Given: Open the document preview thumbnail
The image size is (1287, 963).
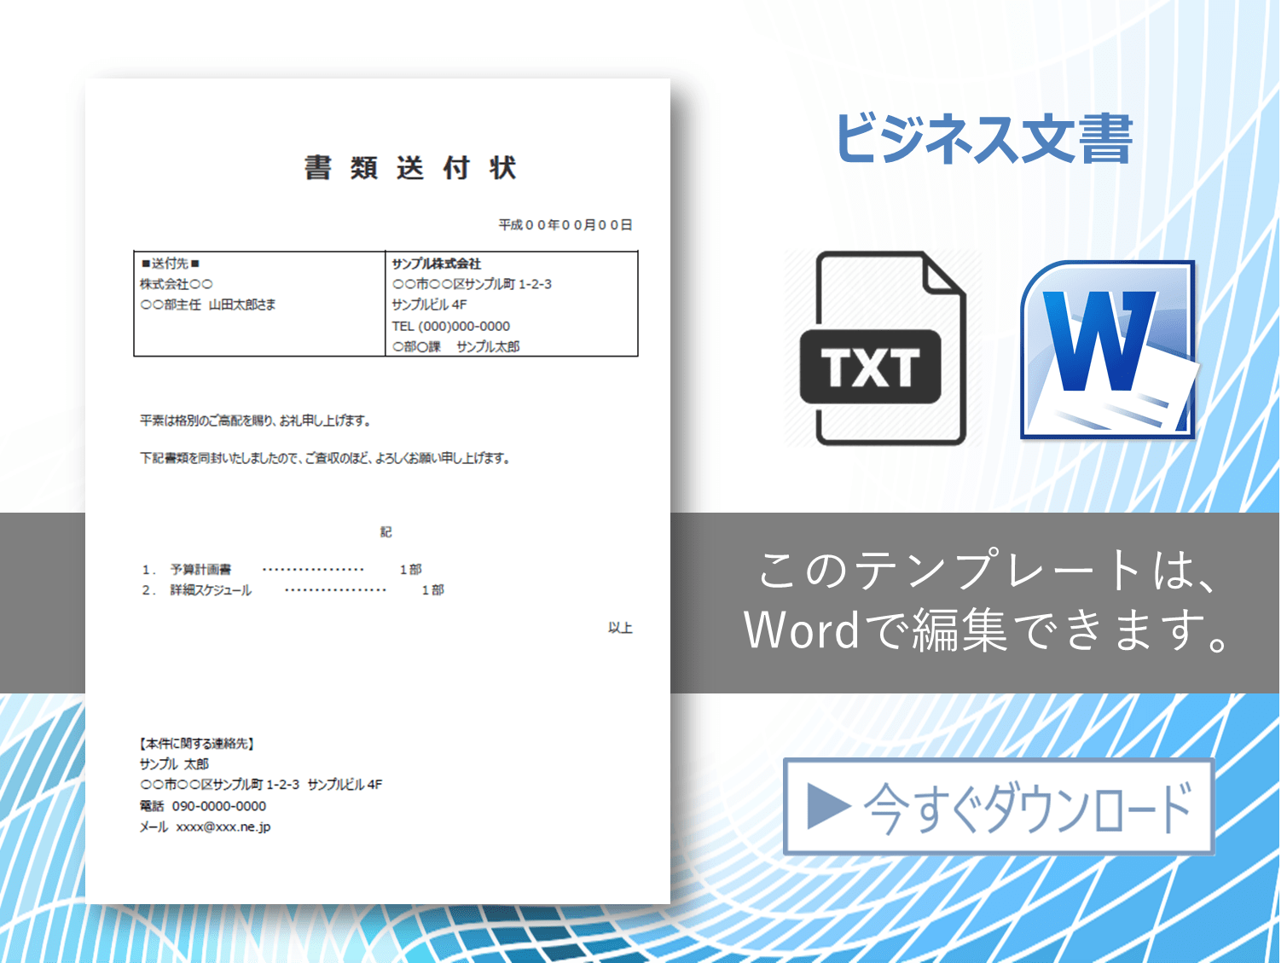Looking at the screenshot, I should point(378,491).
